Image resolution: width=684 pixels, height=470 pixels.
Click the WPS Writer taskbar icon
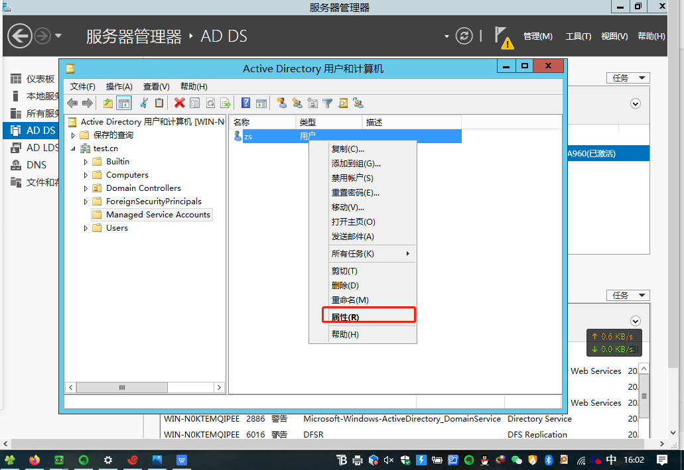(x=182, y=460)
